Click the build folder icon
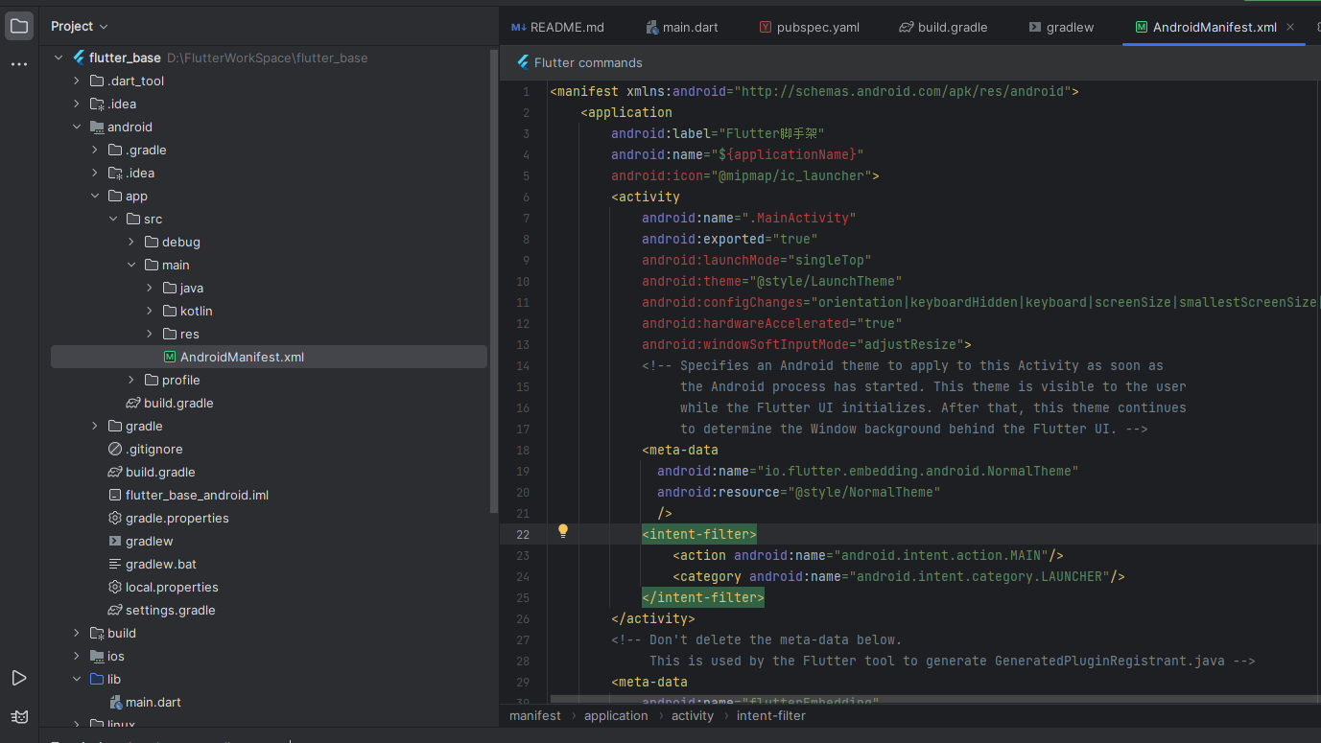This screenshot has width=1321, height=743. click(x=97, y=633)
